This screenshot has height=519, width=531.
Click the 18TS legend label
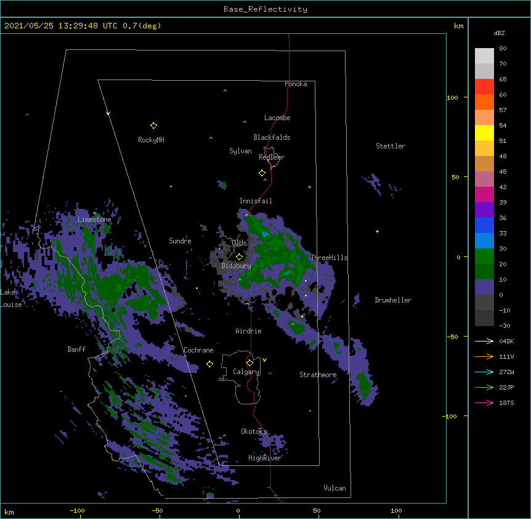506,403
